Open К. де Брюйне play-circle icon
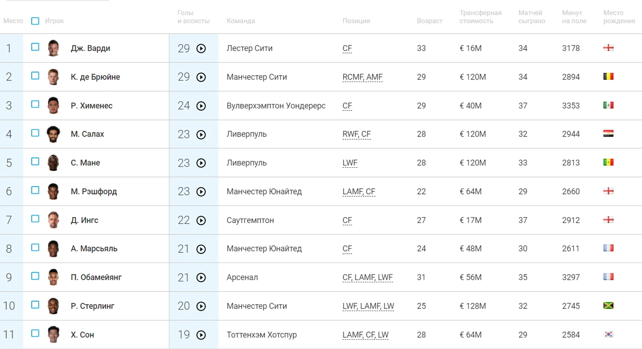The image size is (642, 349). click(x=201, y=77)
